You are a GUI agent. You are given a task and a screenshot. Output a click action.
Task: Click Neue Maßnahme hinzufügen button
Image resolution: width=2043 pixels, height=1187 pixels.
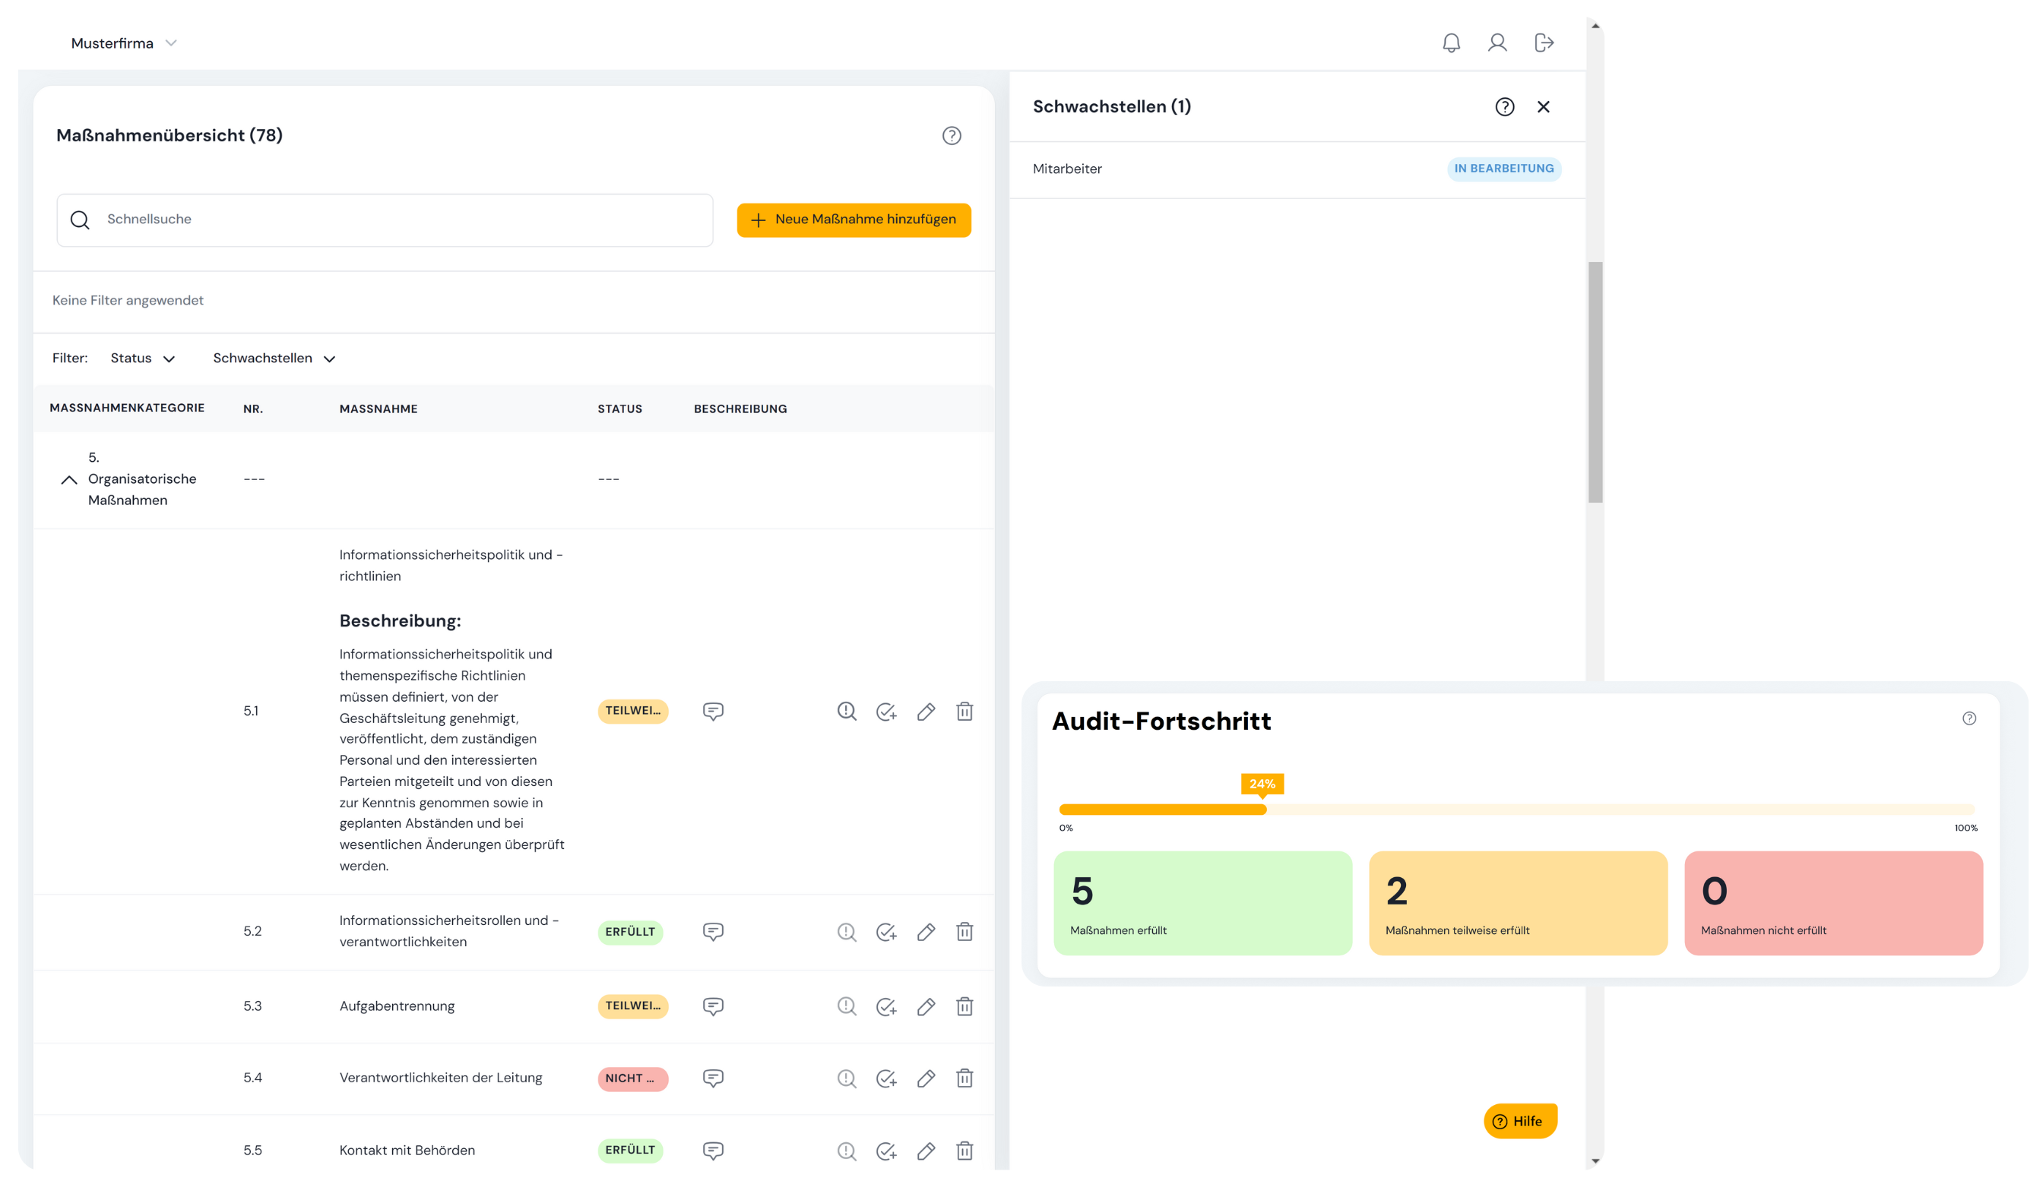pyautogui.click(x=854, y=219)
